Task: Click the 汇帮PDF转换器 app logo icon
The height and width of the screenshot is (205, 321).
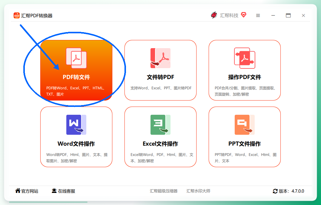Action: point(17,15)
